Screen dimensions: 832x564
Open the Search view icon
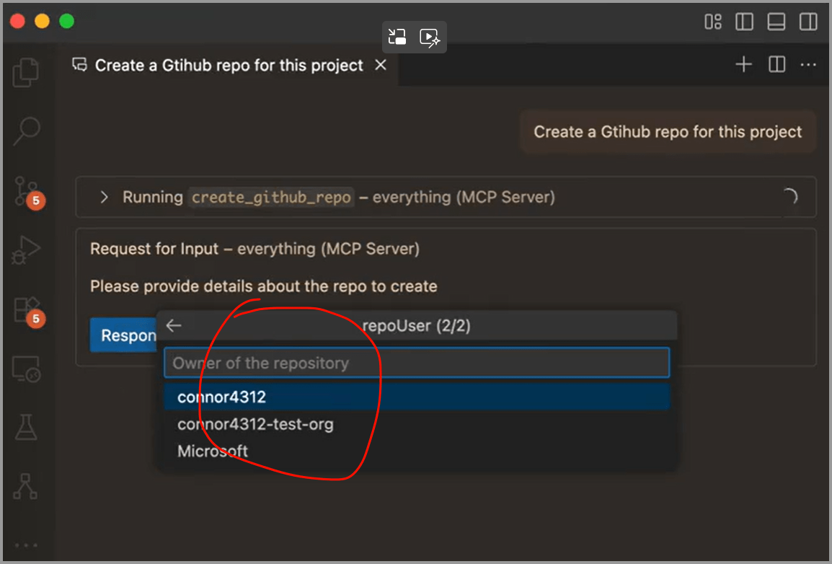[27, 131]
